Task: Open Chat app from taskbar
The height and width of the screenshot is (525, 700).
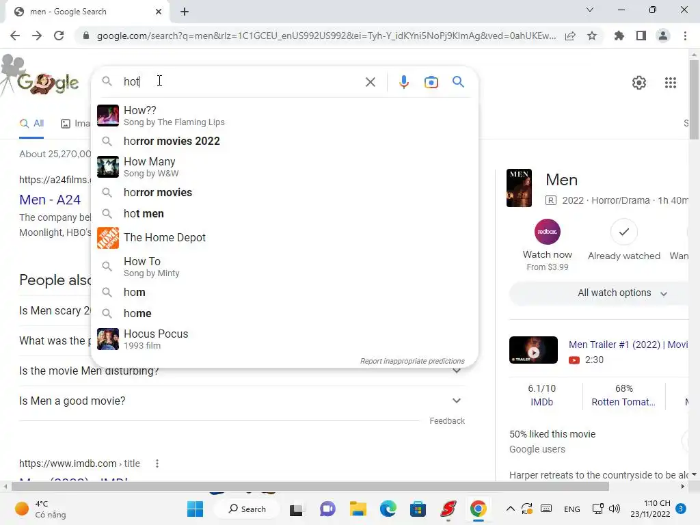Action: [327, 509]
